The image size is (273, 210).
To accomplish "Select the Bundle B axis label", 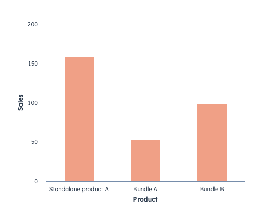I will pos(212,189).
